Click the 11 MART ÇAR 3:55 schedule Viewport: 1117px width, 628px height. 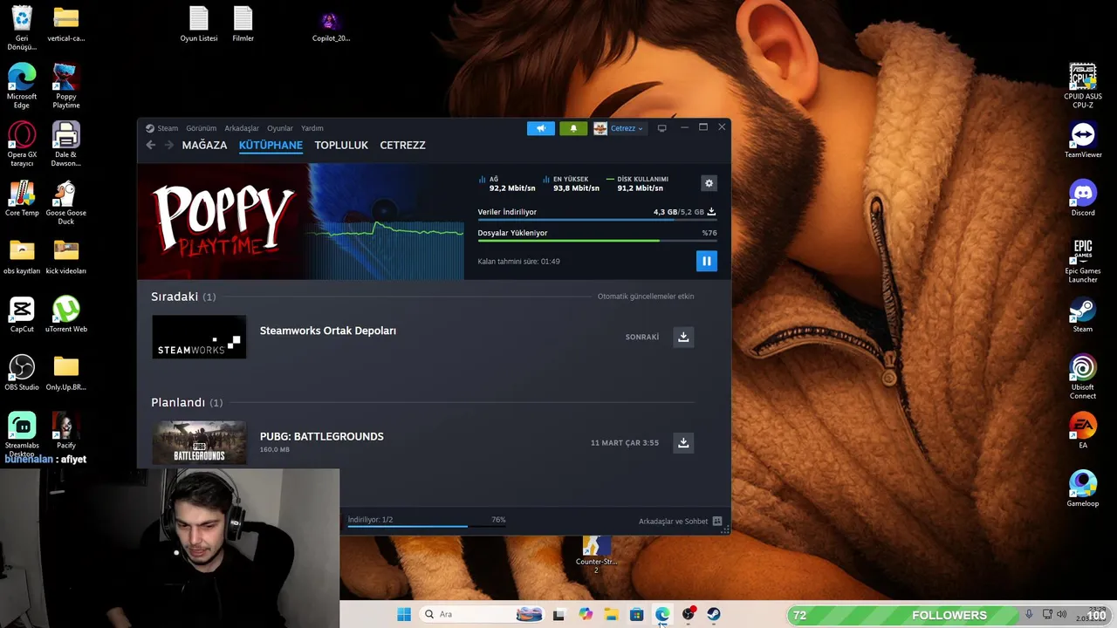coord(625,442)
